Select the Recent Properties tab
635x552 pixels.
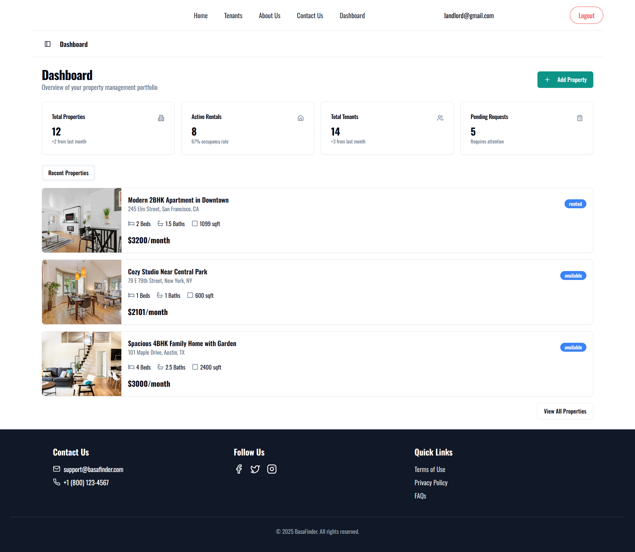tap(68, 173)
